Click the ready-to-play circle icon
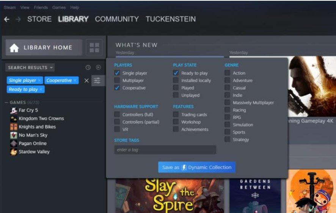The width and height of the screenshot is (336, 213). click(x=98, y=67)
